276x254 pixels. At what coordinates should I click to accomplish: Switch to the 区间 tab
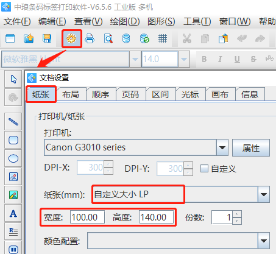point(160,94)
